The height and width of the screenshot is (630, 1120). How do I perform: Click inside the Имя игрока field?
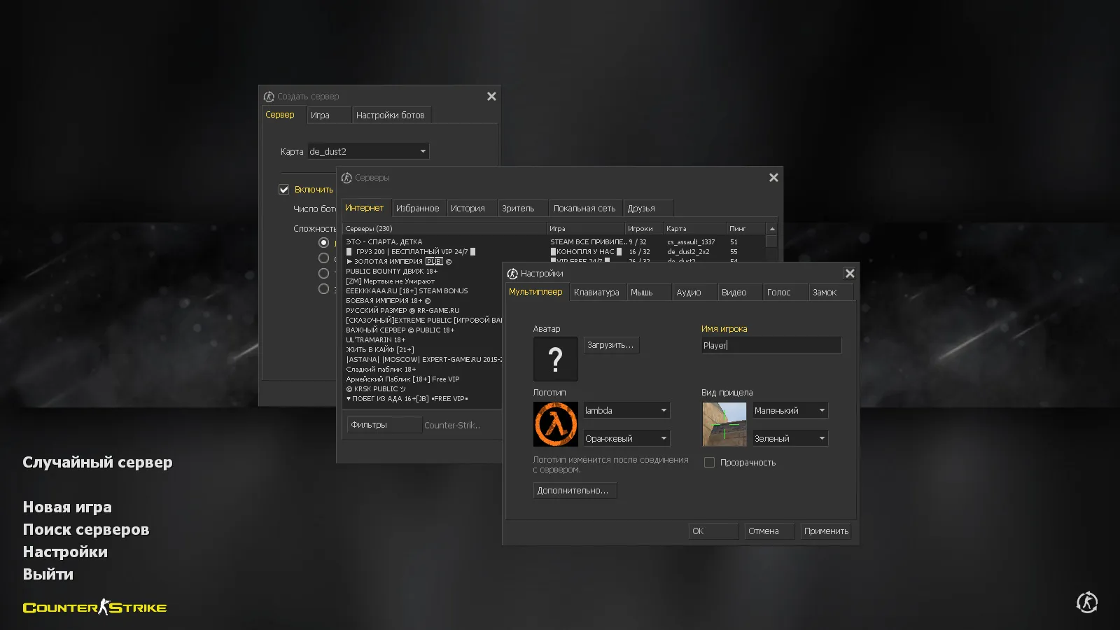[x=770, y=344]
